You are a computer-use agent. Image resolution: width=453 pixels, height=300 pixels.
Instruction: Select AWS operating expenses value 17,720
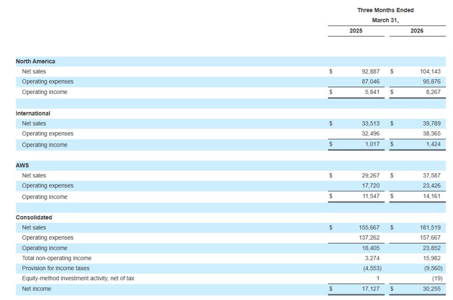pos(371,185)
